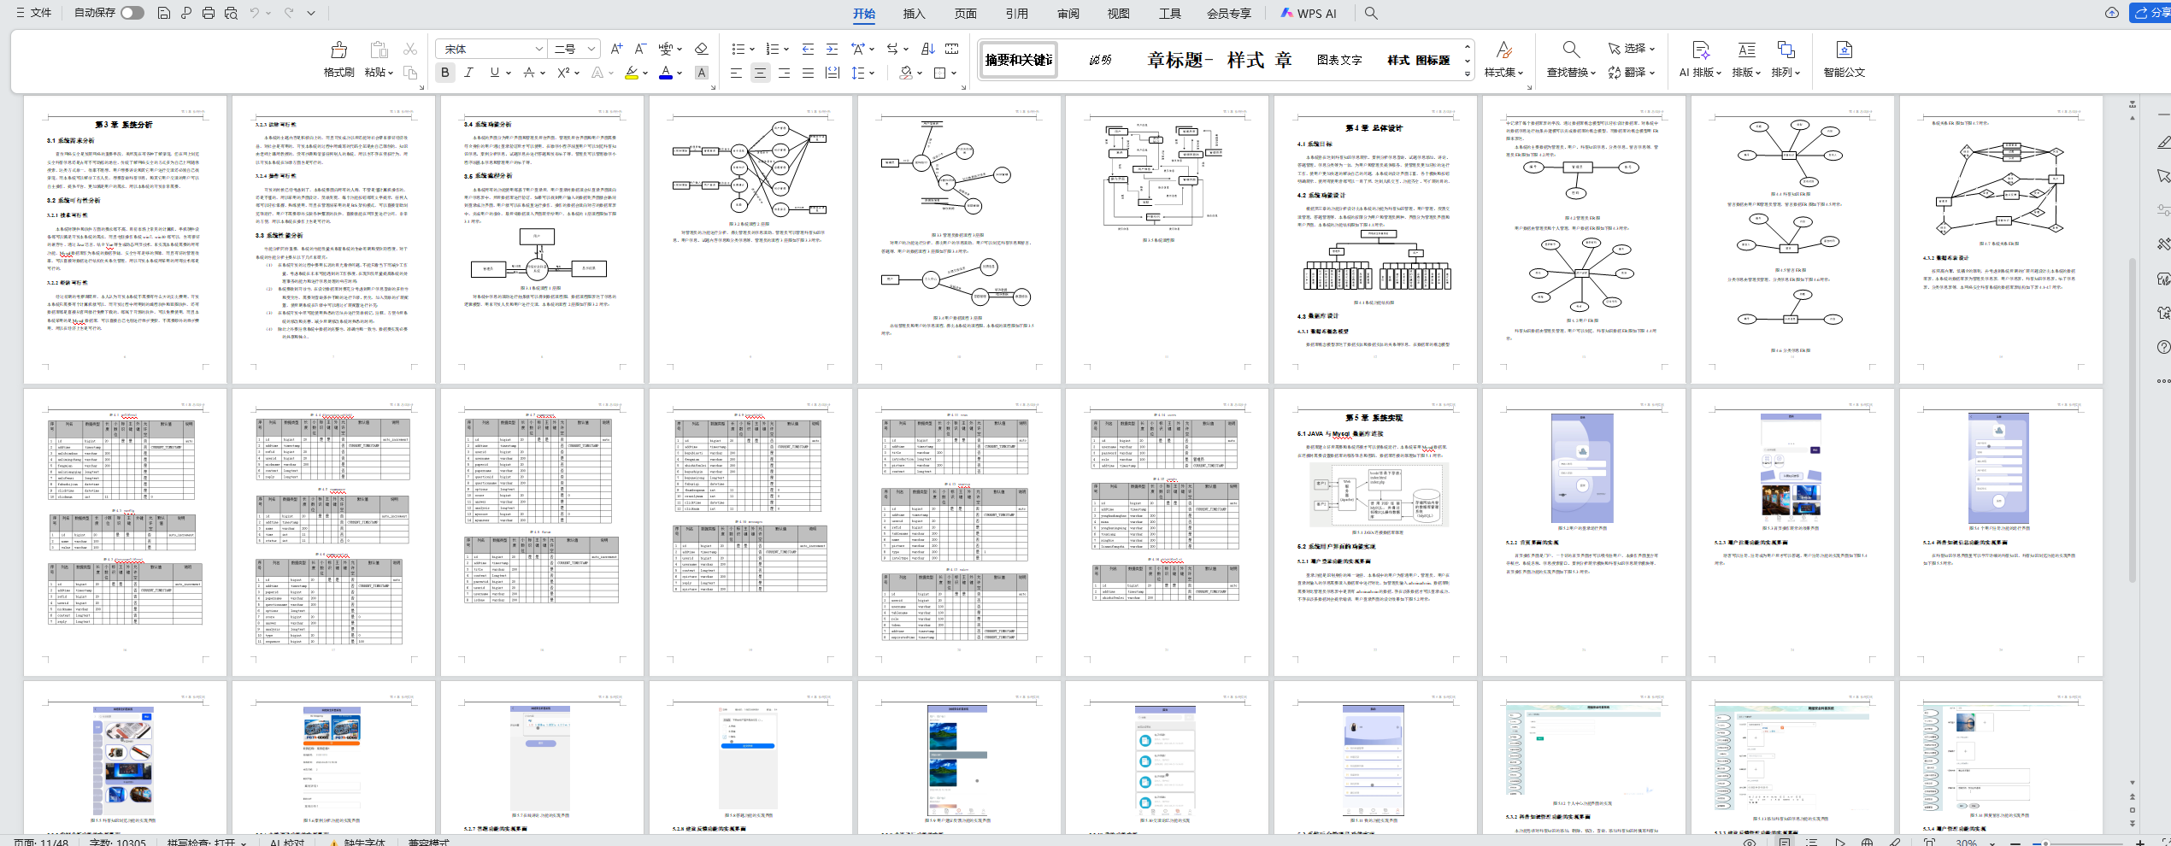This screenshot has width=2171, height=846.
Task: Click the Cut scissors icon
Action: [x=410, y=50]
